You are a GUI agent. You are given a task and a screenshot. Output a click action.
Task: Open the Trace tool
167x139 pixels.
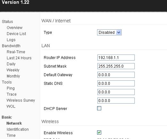click(11, 94)
